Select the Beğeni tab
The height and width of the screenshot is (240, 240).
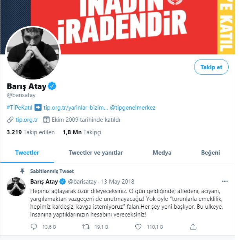coord(211,153)
